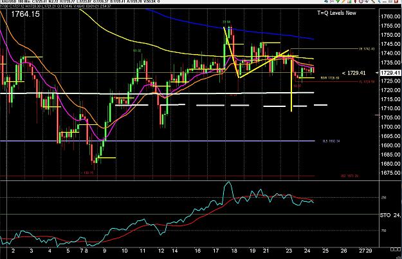Click the date label 14 on time axis
This screenshot has height=259, width=402.
tap(174, 251)
